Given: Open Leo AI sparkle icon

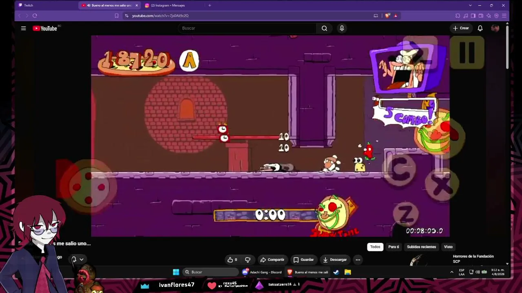Looking at the screenshot, I should (x=489, y=15).
